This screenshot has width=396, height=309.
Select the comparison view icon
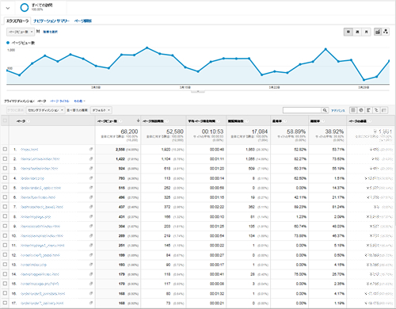click(x=376, y=110)
